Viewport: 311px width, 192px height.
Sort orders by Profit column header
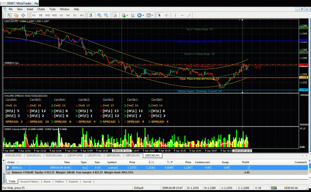click(x=245, y=162)
